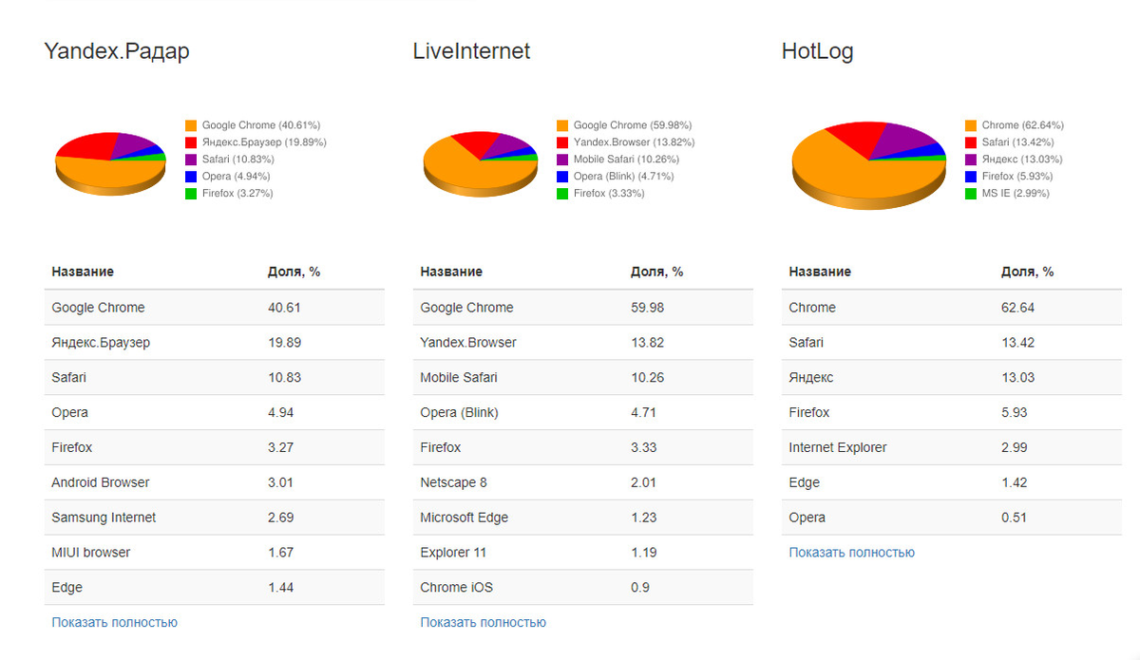1140x660 pixels.
Task: Click the blue Opera swatch in Yandex.Радар legend
Action: coord(191,177)
